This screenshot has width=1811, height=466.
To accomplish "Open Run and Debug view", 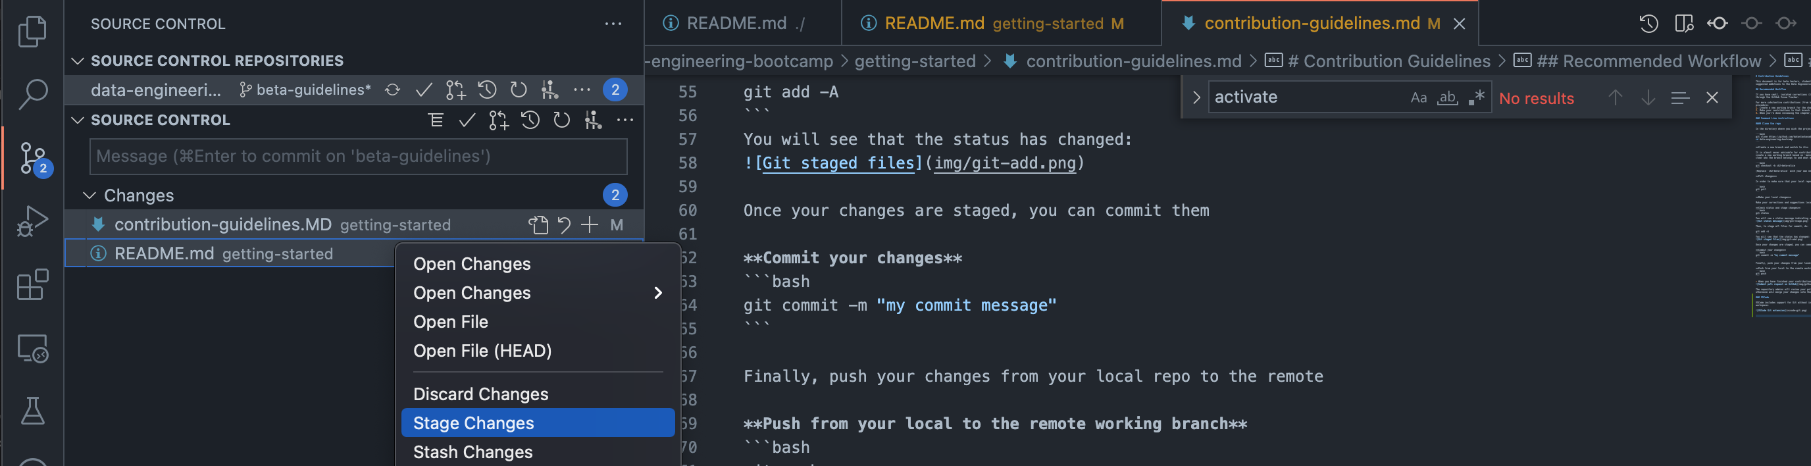I will point(32,220).
